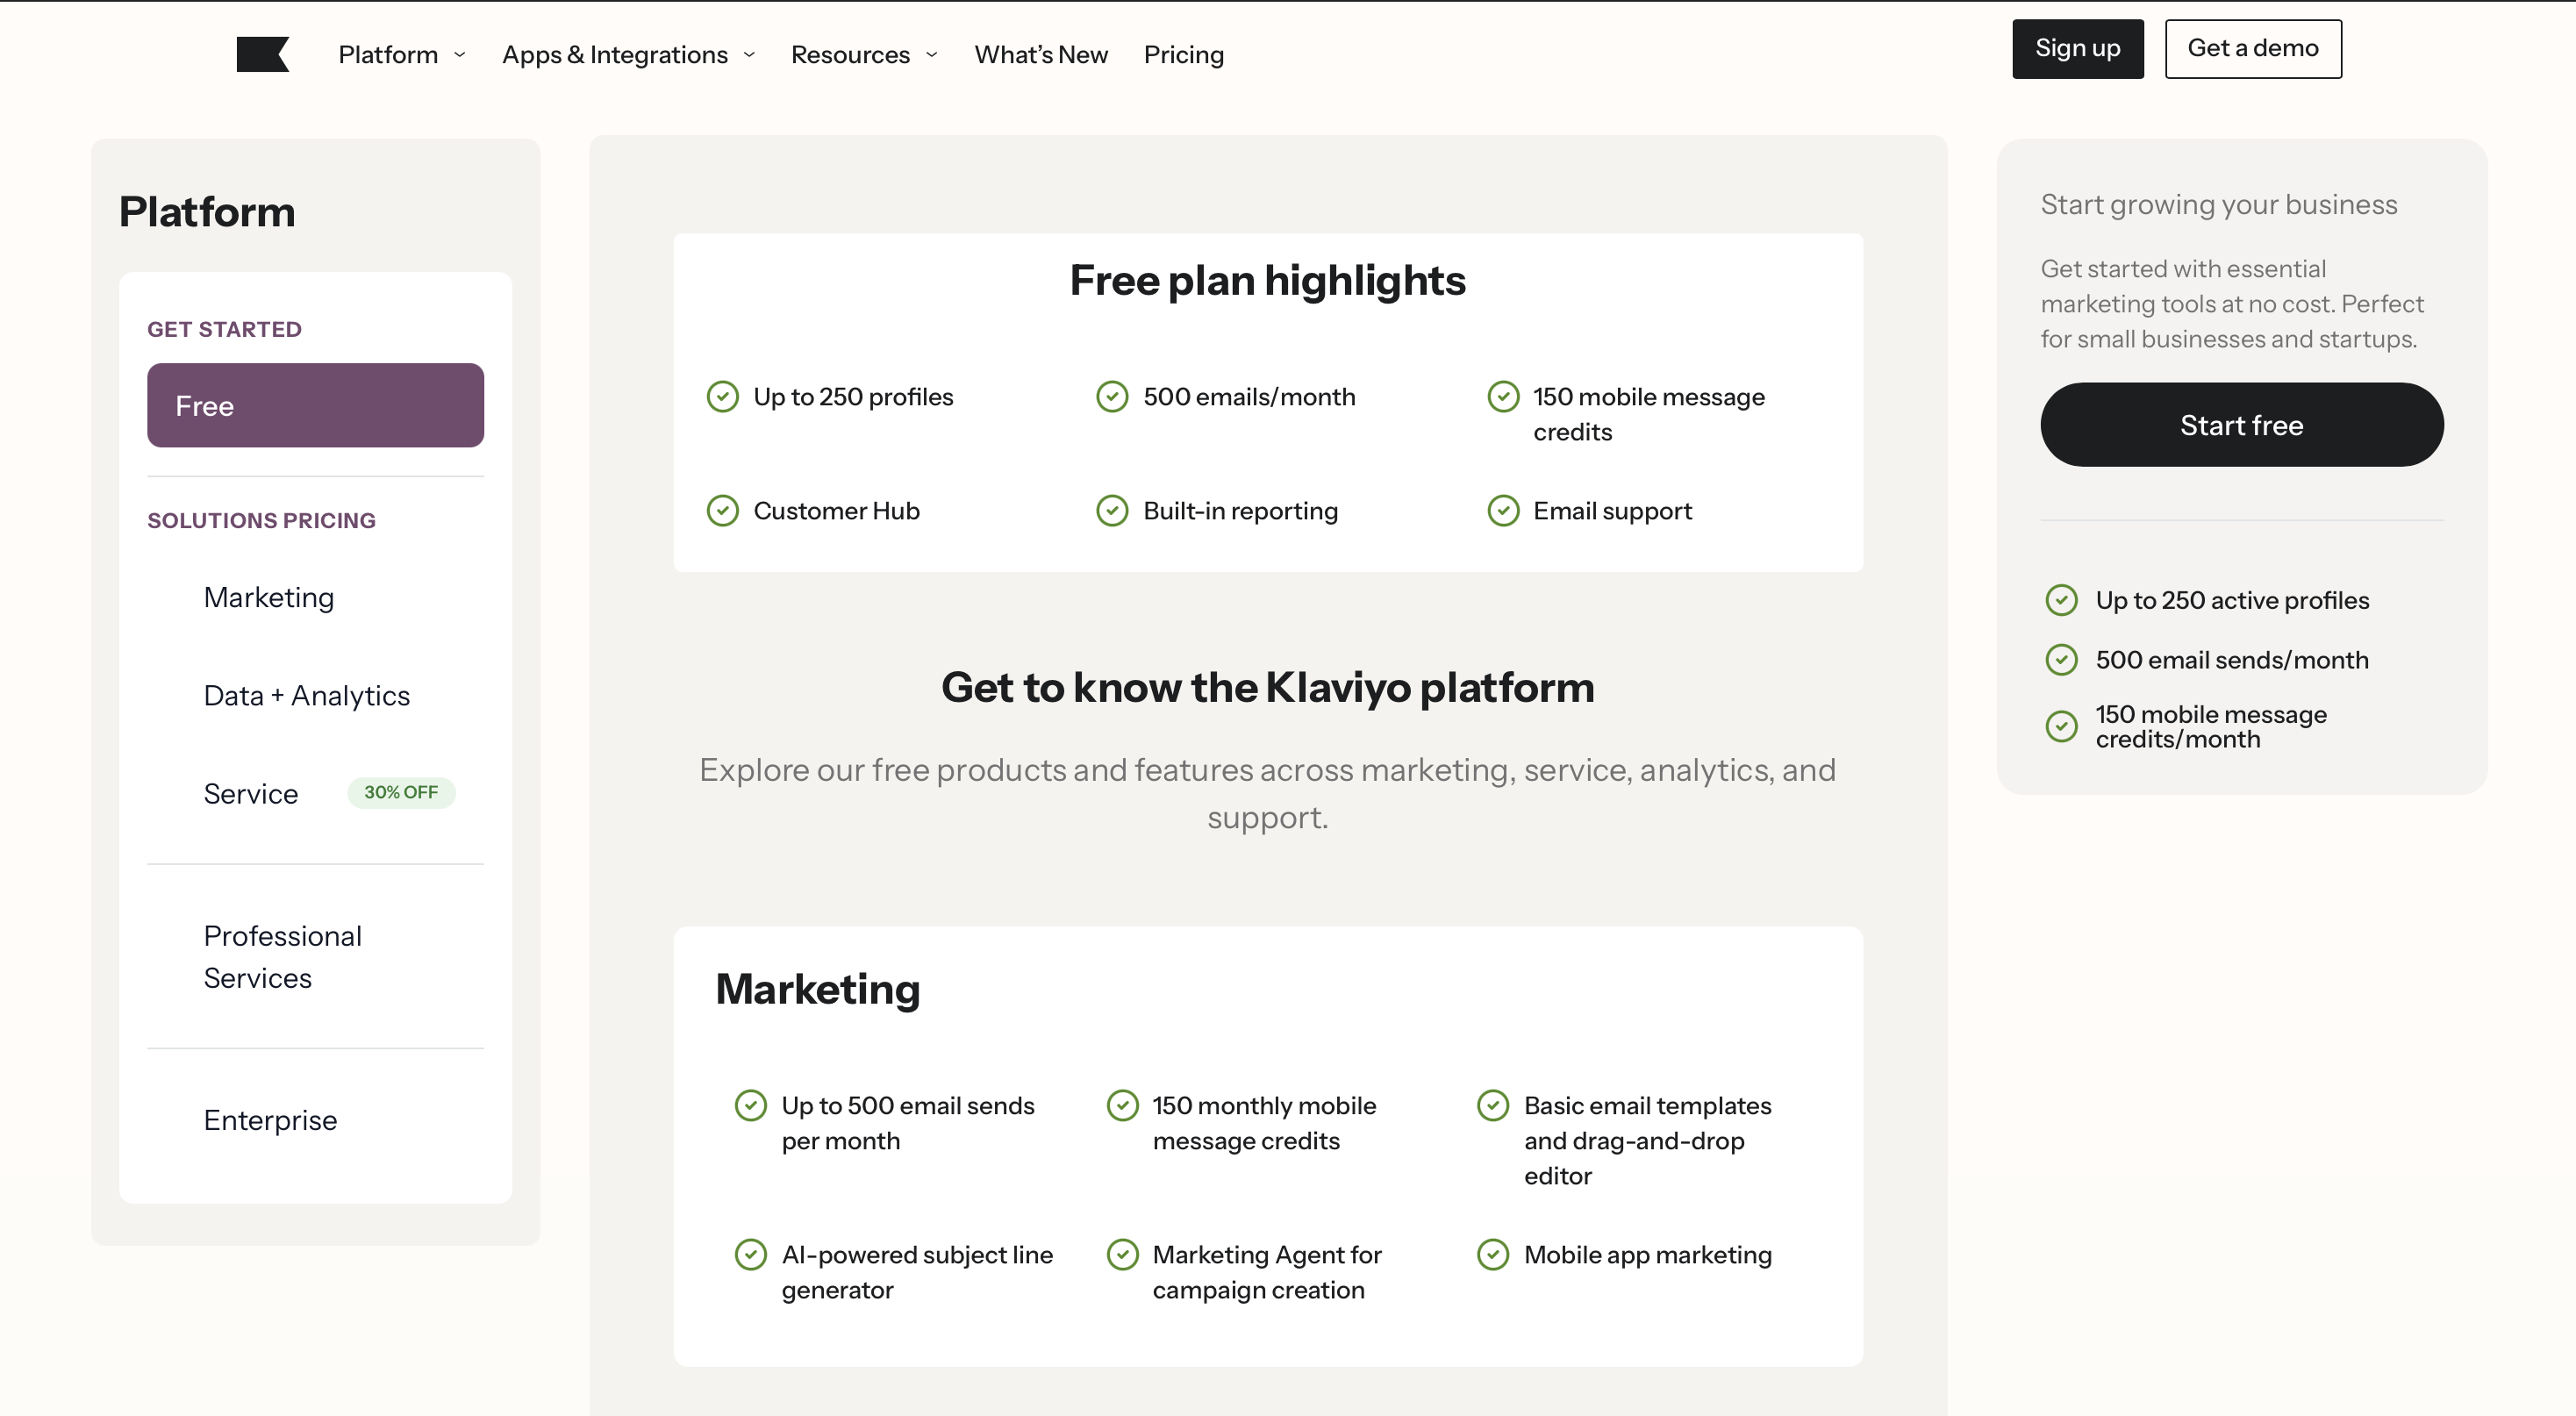Click check icon beside 500 email sends/month
Viewport: 2576px width, 1416px height.
click(2062, 660)
